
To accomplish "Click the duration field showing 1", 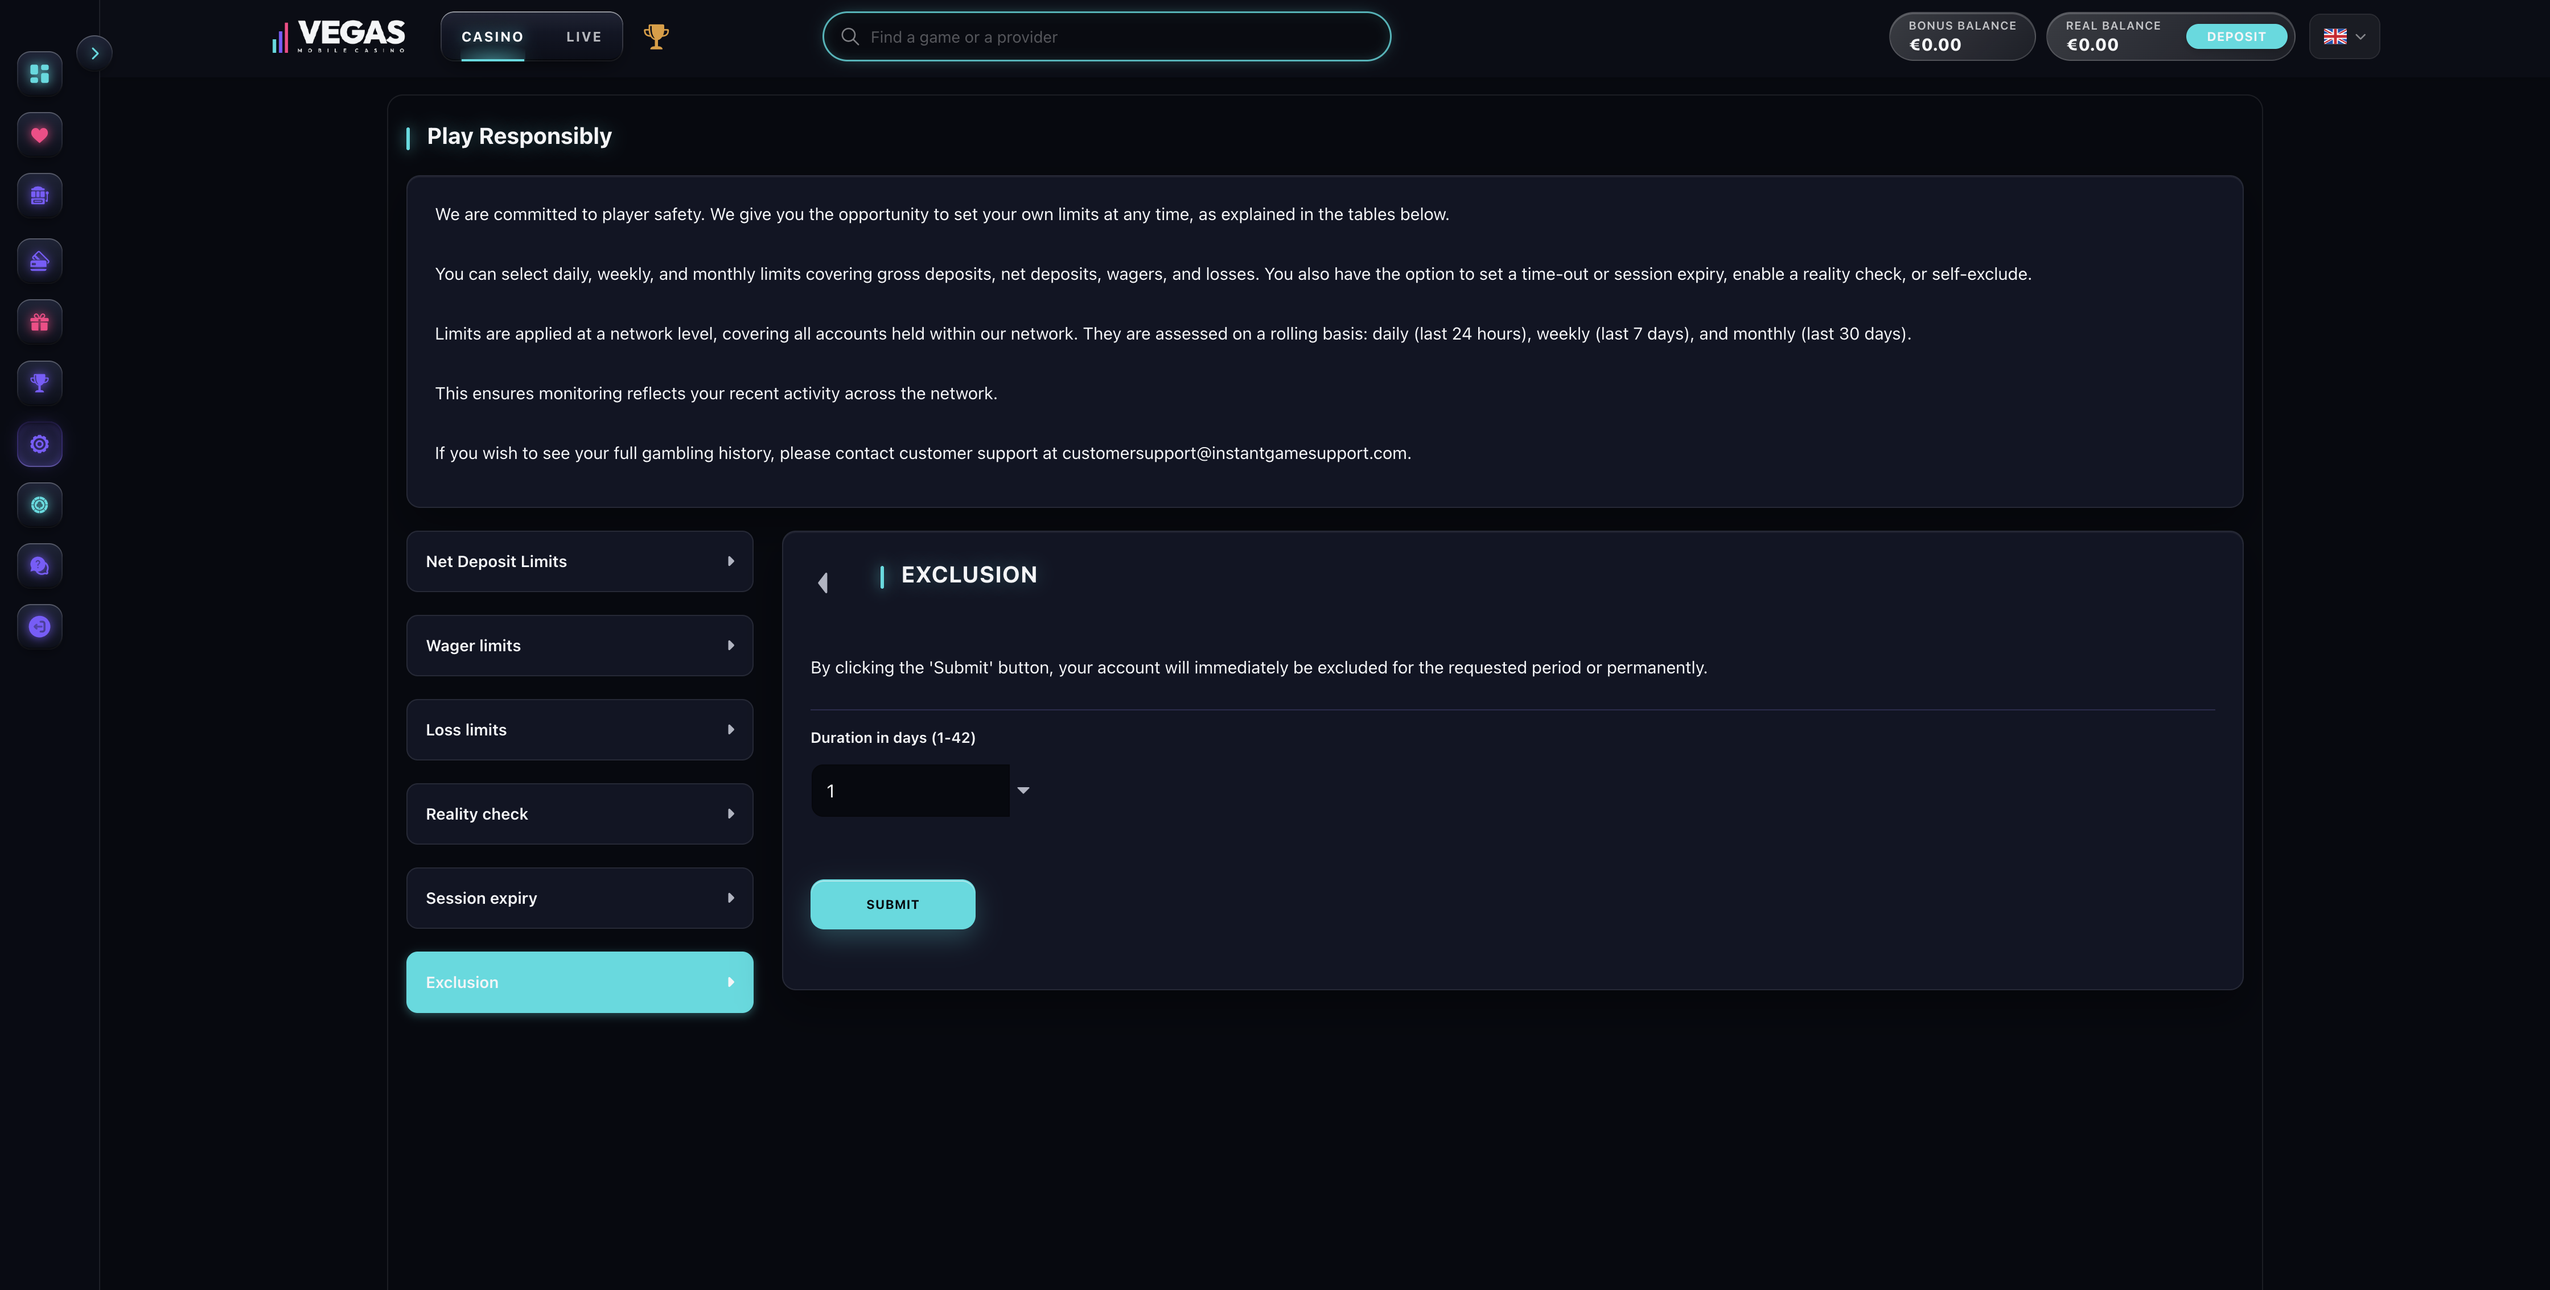I will (910, 791).
